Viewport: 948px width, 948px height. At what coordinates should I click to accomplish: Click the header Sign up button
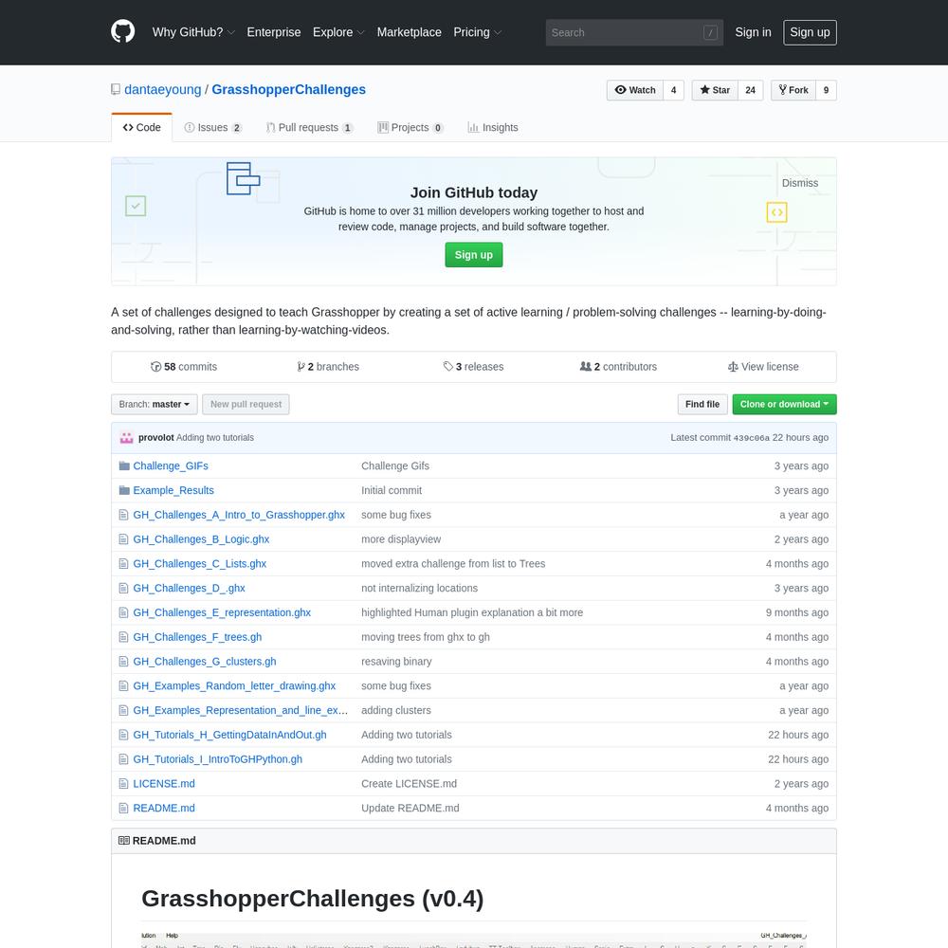[x=810, y=32]
